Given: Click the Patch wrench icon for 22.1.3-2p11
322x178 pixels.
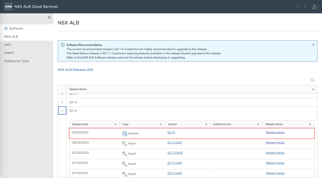Looking at the screenshot, I should click(125, 143).
